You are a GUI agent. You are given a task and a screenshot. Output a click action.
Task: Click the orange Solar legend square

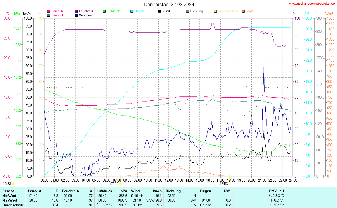tap(243, 11)
